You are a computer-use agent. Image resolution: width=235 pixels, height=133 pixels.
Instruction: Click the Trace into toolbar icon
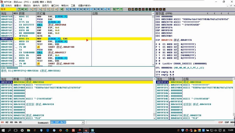coord(48,9)
